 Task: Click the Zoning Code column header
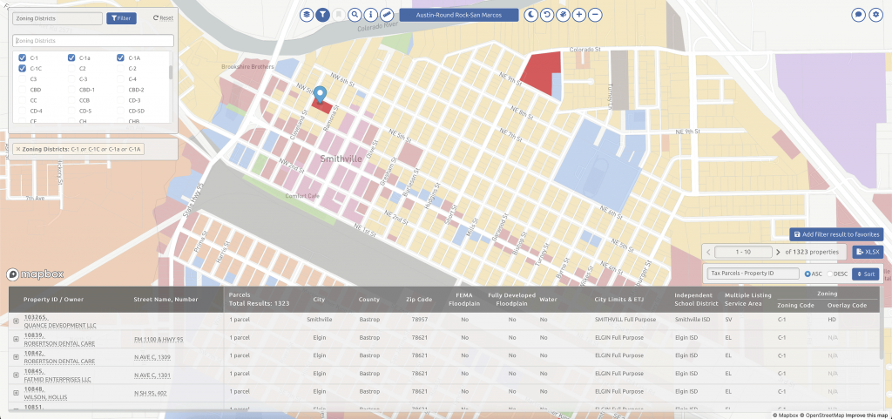point(795,305)
